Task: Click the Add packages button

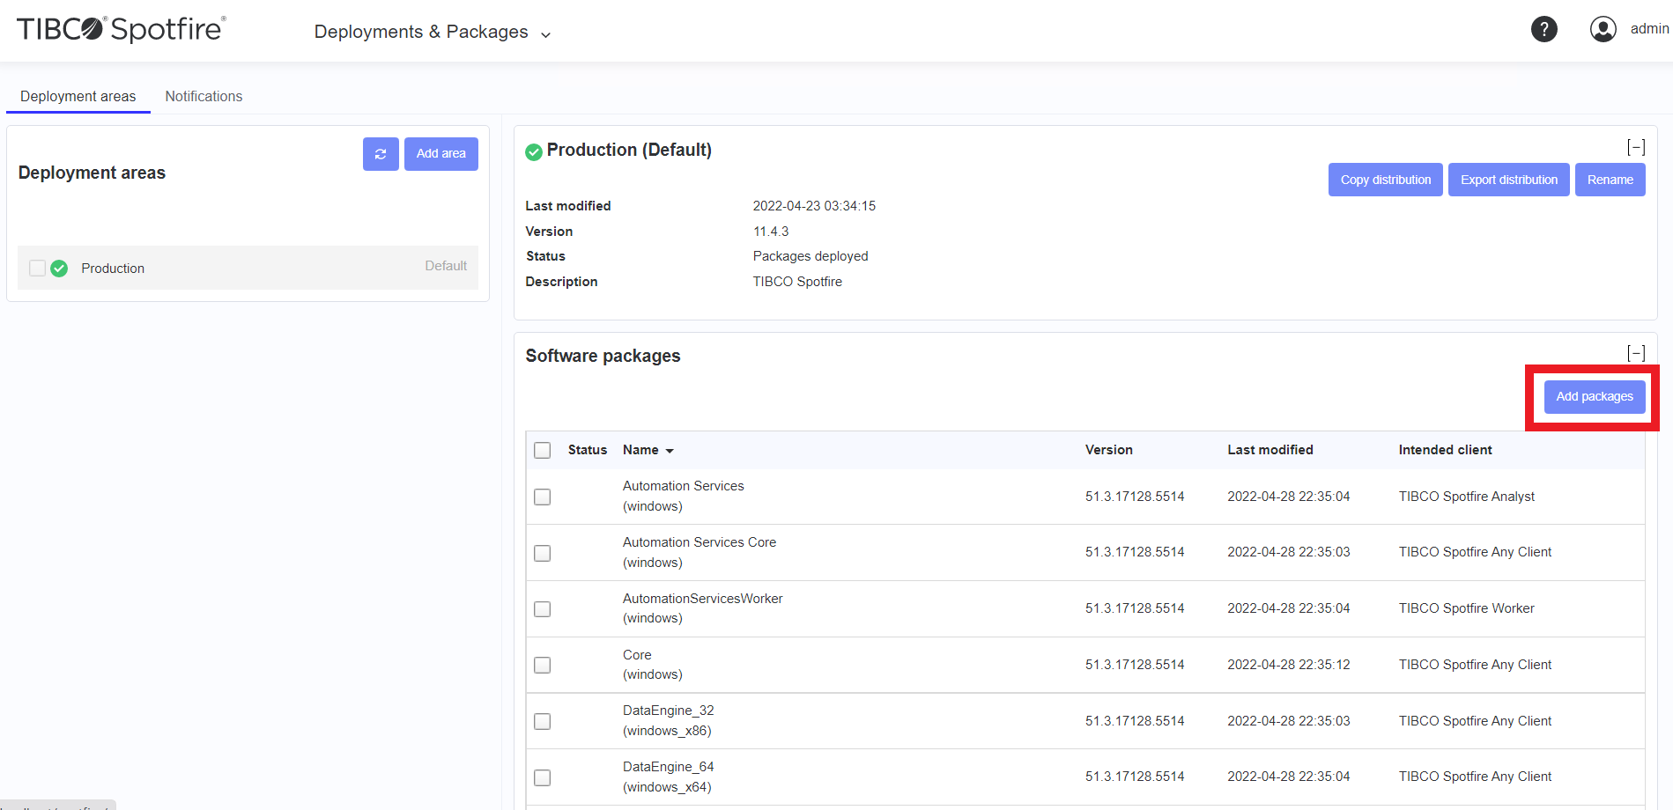Action: click(x=1595, y=397)
